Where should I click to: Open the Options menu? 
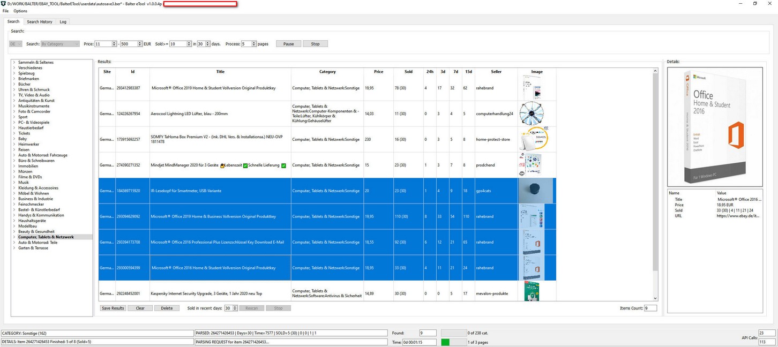click(x=20, y=11)
